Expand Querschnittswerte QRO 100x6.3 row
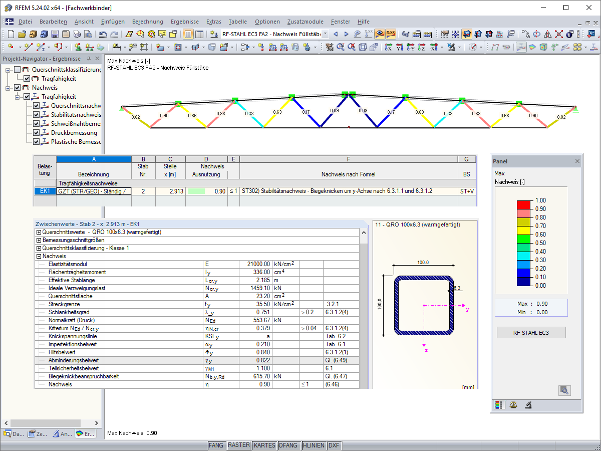 (39, 233)
